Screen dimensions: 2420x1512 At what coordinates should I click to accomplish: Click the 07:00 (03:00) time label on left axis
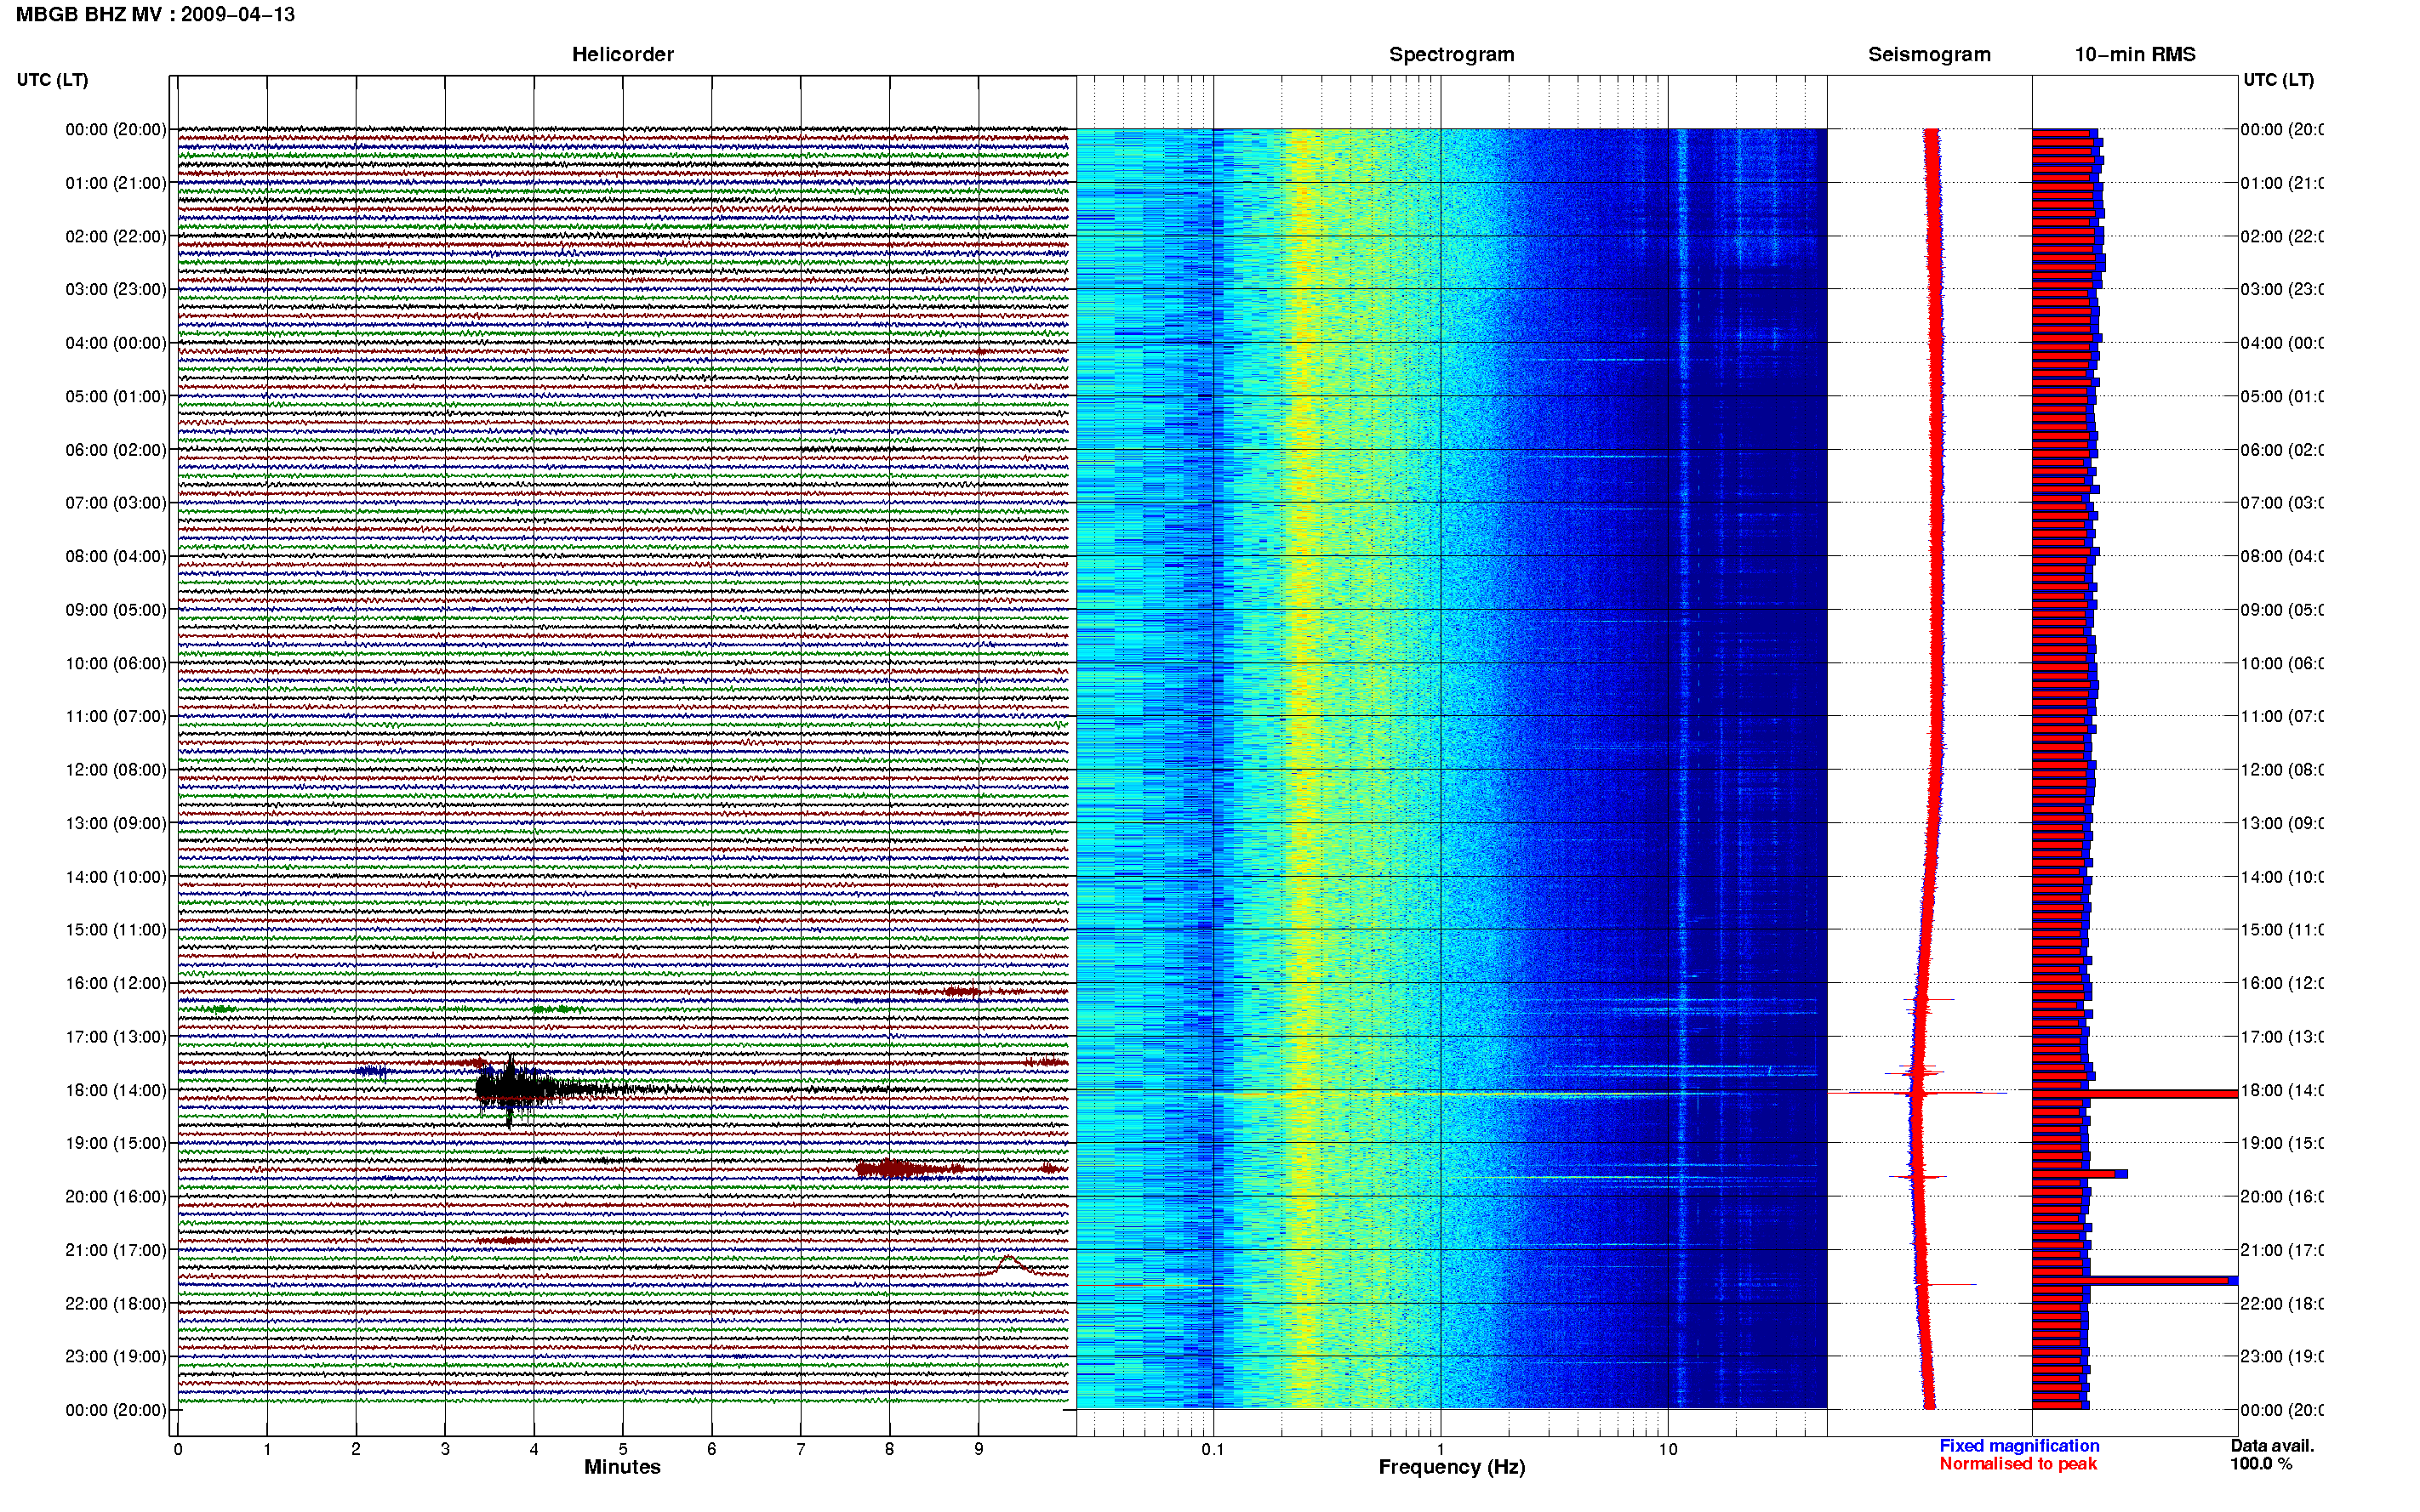pyautogui.click(x=116, y=503)
